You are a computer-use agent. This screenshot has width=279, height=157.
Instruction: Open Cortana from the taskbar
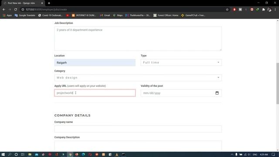(x=16, y=154)
